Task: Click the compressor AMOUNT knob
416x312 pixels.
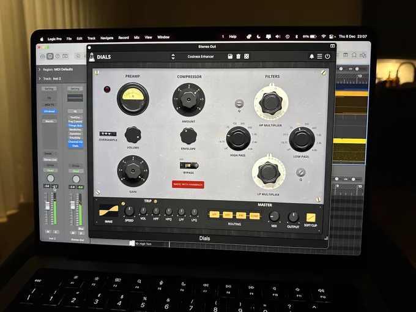Action: tap(188, 100)
